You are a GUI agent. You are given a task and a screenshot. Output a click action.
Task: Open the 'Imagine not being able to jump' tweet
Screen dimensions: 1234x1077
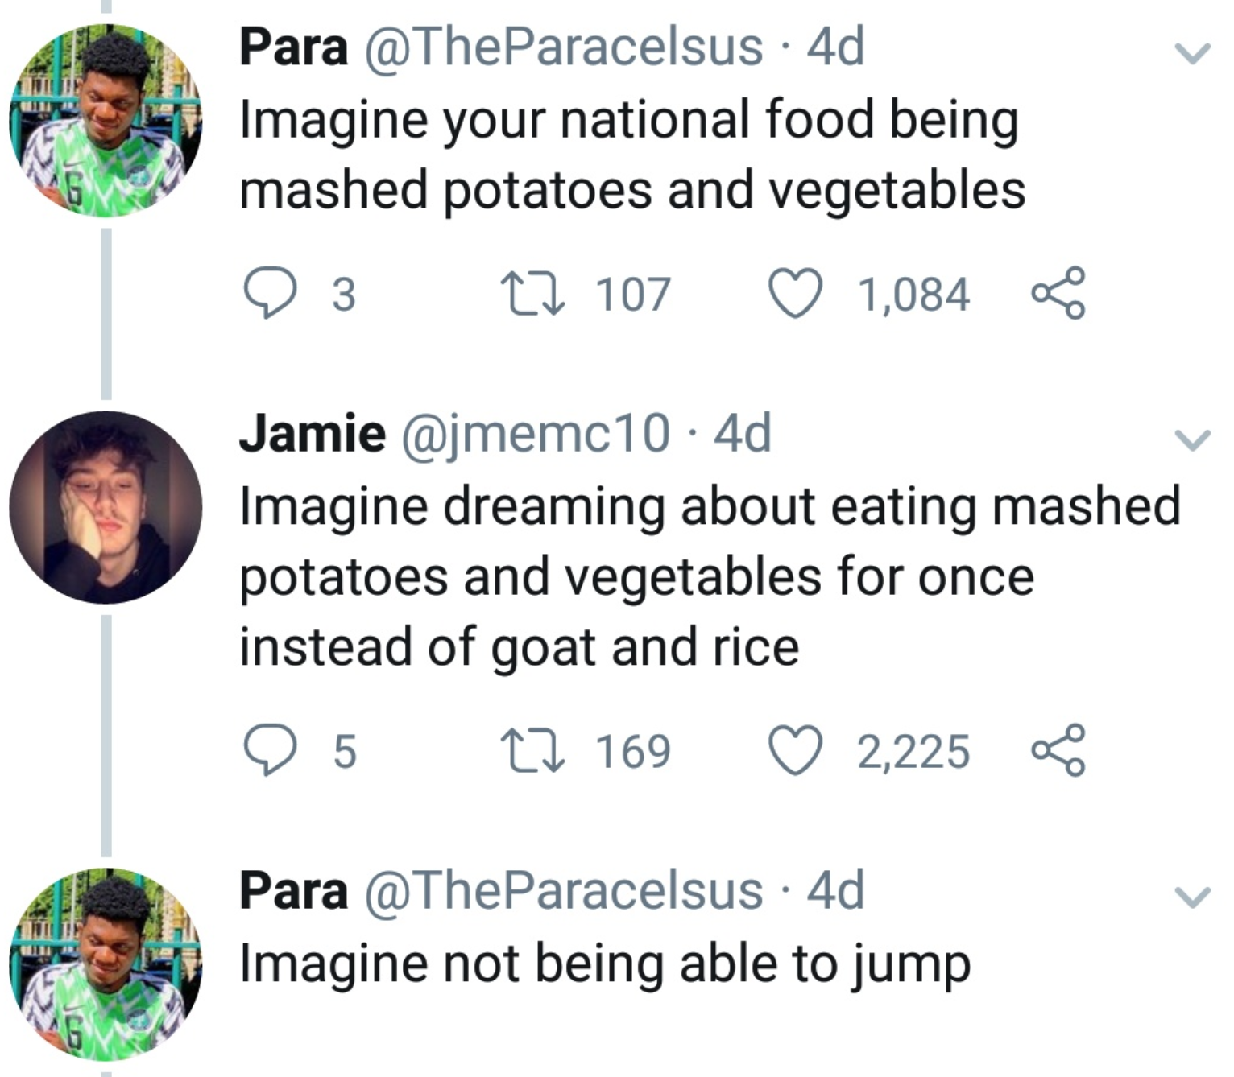click(x=604, y=964)
